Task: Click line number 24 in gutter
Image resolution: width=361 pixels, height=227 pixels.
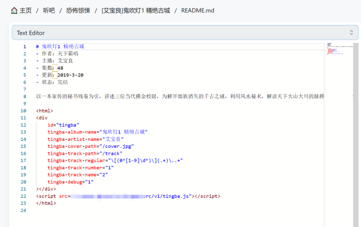Action: (x=23, y=211)
